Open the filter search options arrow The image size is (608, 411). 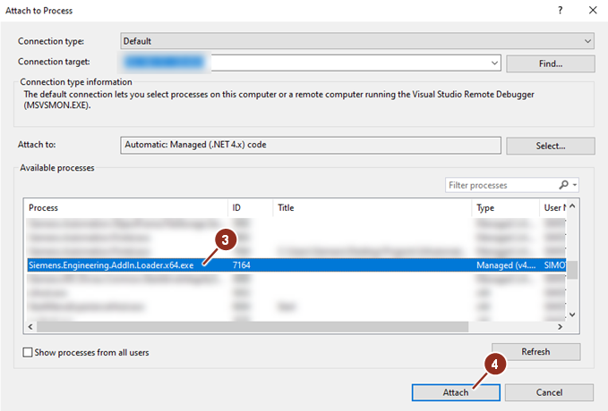pos(575,185)
